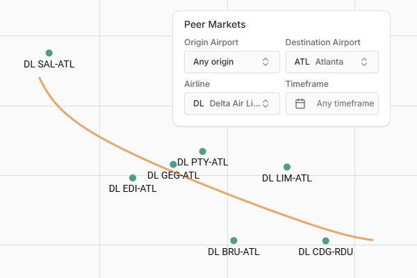Click the Airline selector chevron icon

tap(265, 104)
